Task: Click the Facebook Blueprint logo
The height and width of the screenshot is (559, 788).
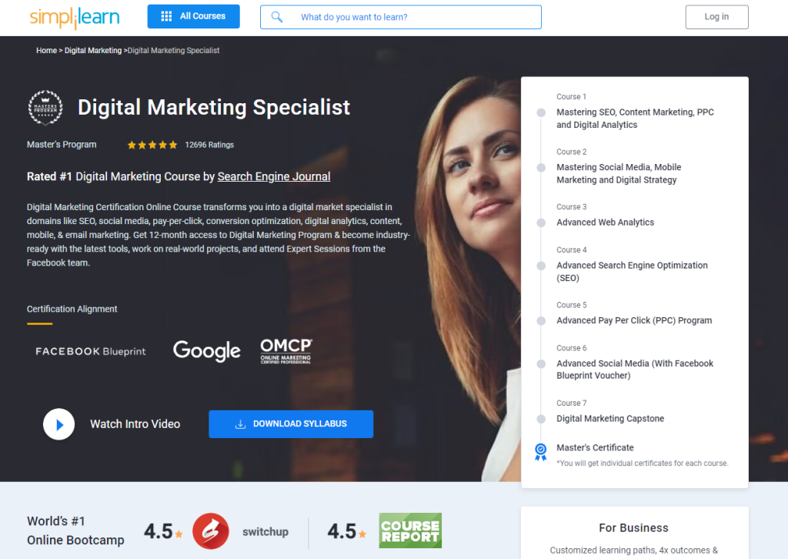Action: (x=90, y=351)
